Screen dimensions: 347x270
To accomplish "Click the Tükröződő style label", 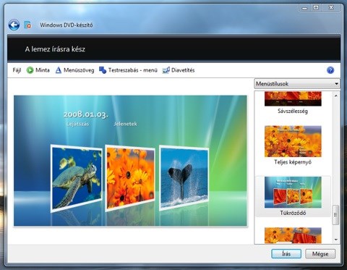I will click(x=293, y=213).
